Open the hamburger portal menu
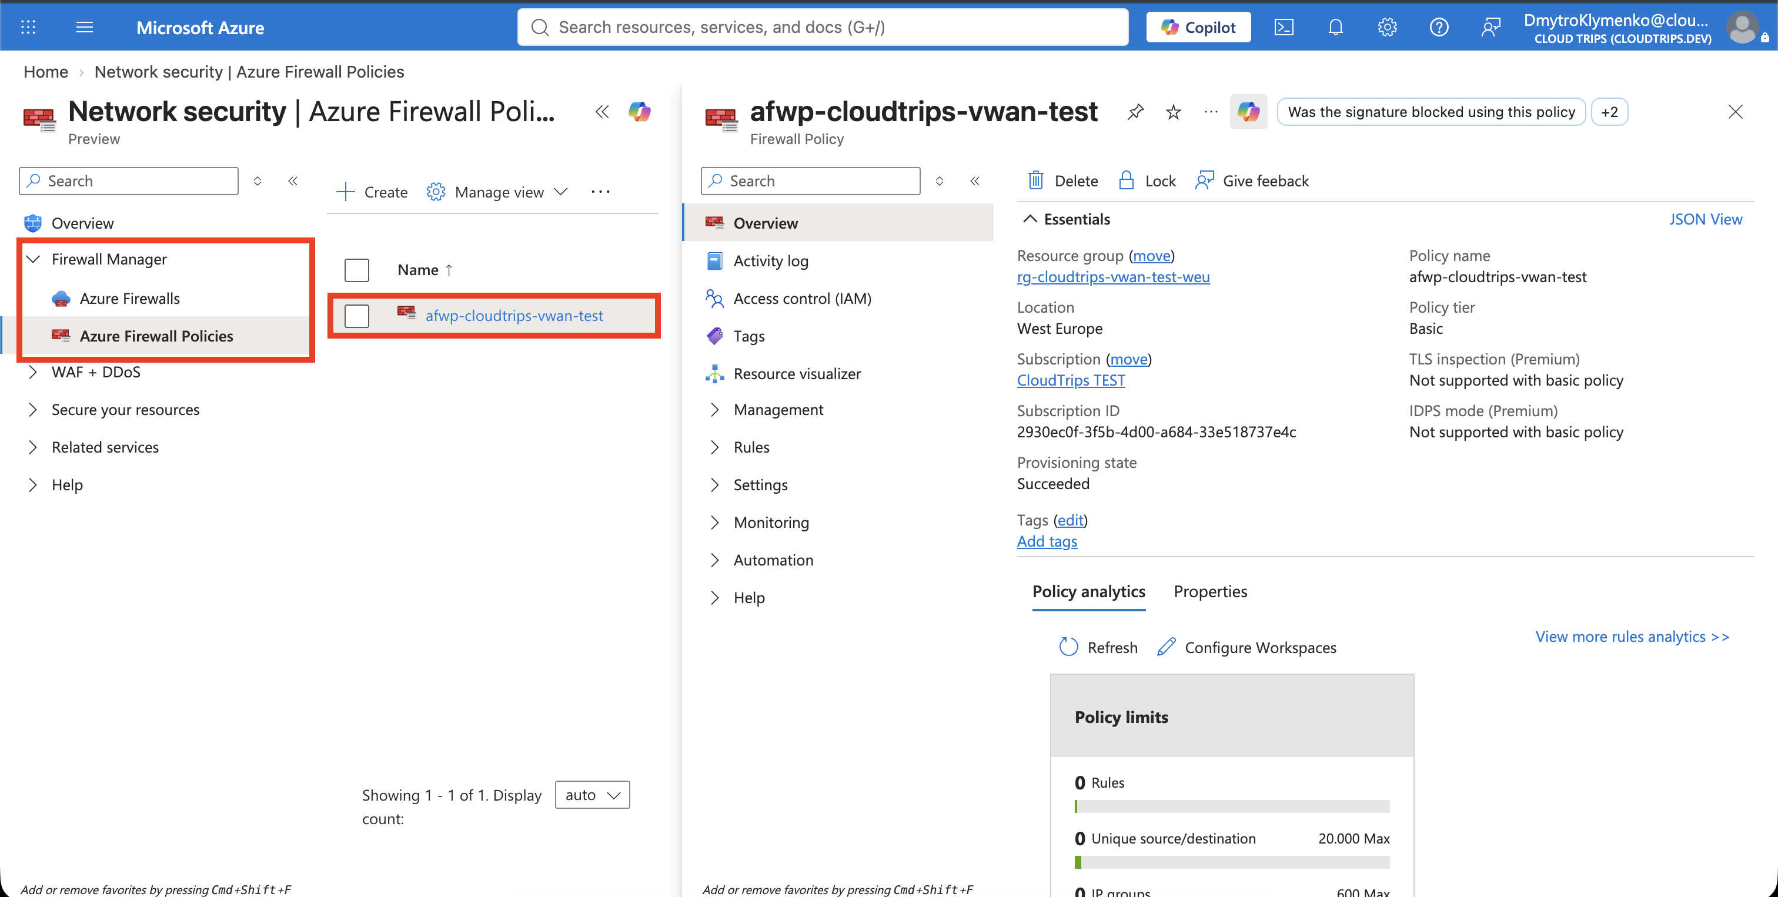 84,27
